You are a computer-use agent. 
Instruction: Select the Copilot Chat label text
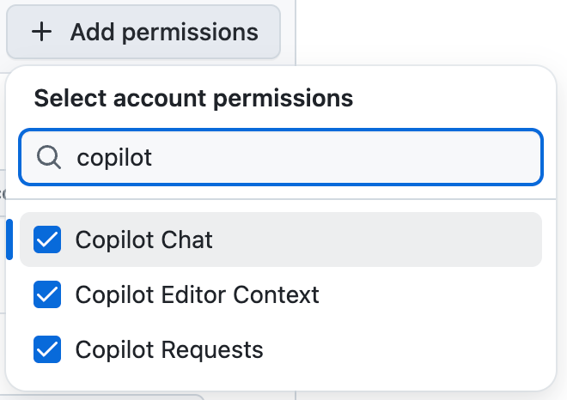tap(143, 239)
